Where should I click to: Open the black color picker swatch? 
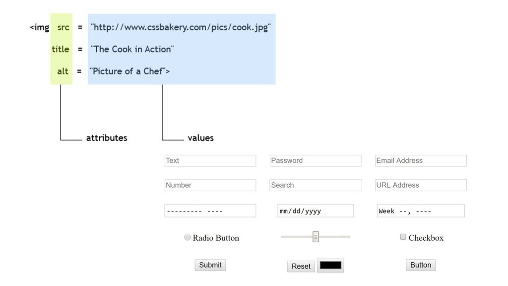pos(330,265)
